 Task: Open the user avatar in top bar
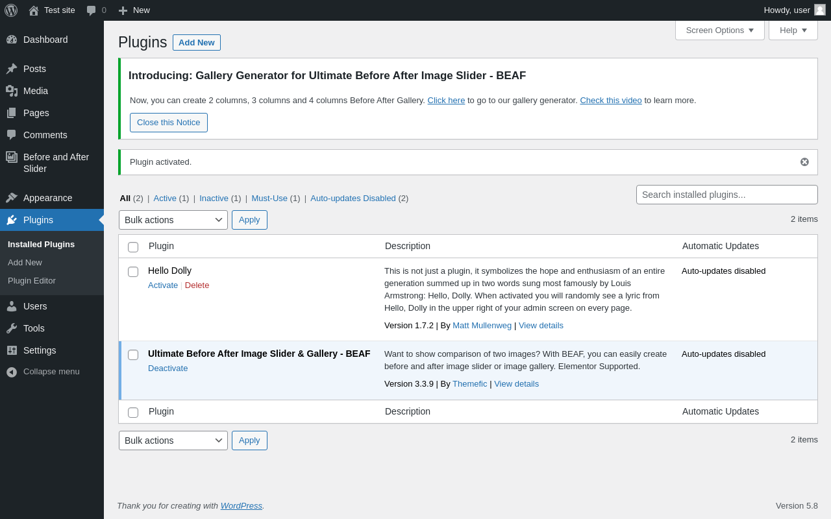point(820,10)
